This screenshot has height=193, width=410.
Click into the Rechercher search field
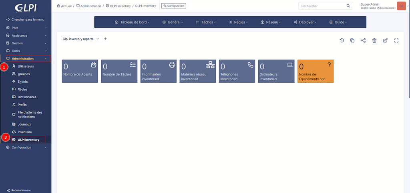320,6
